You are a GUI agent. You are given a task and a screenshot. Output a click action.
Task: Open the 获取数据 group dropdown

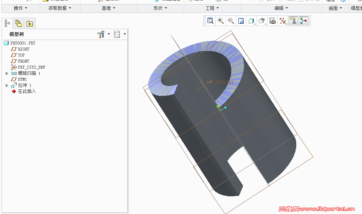[60, 8]
